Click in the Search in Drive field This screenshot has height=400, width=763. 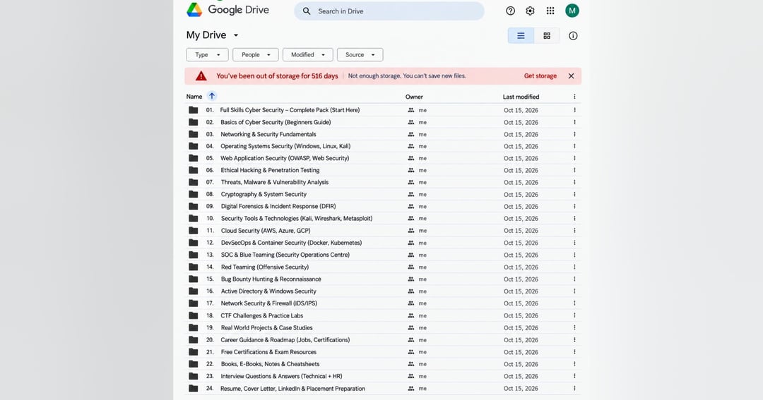[x=389, y=11]
